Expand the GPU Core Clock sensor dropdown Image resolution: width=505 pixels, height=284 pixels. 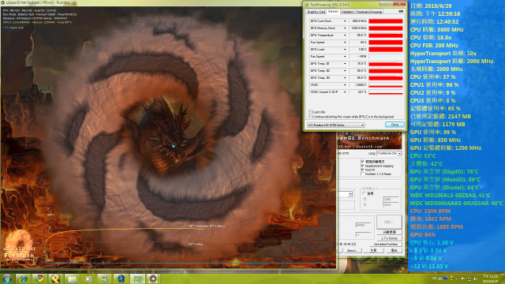(345, 21)
